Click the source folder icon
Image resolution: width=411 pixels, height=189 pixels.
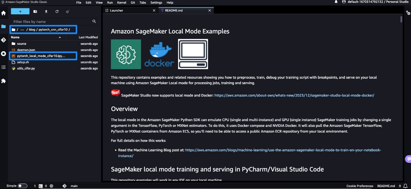[x=13, y=44]
